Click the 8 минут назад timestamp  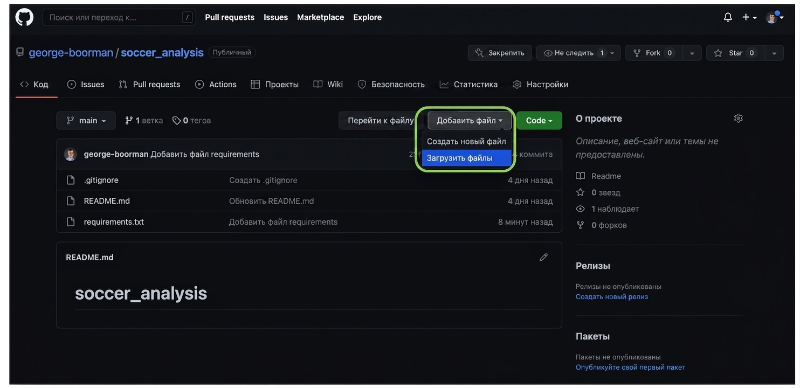[526, 222]
